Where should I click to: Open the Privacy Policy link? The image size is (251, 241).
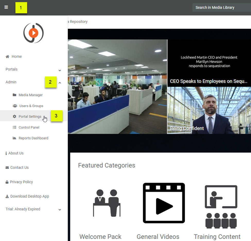[x=21, y=182]
